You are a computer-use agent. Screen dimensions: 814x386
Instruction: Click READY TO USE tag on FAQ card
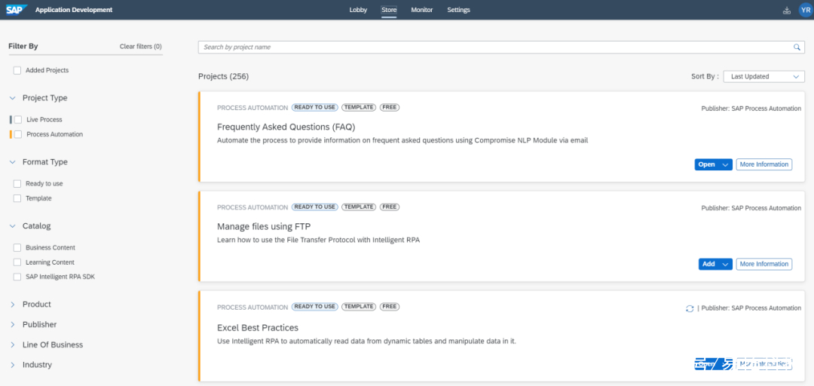point(315,108)
